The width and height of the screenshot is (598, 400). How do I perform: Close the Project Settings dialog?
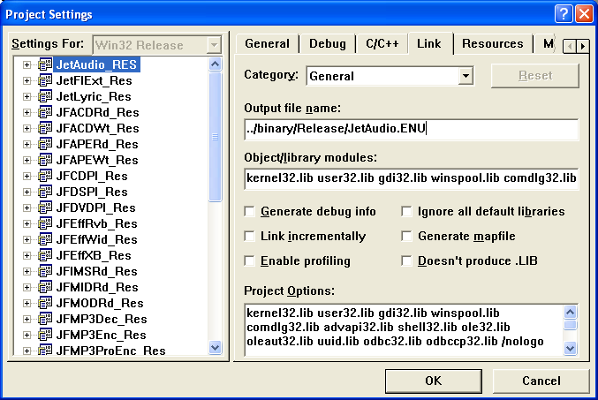point(584,14)
